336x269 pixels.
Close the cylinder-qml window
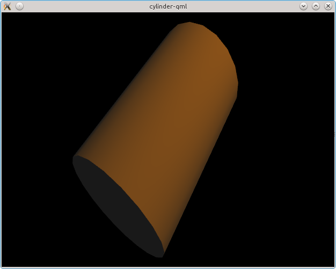(x=327, y=6)
